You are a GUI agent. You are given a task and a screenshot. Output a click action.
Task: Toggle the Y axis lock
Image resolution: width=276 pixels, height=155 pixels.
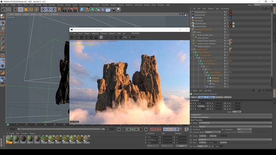[x=48, y=9]
